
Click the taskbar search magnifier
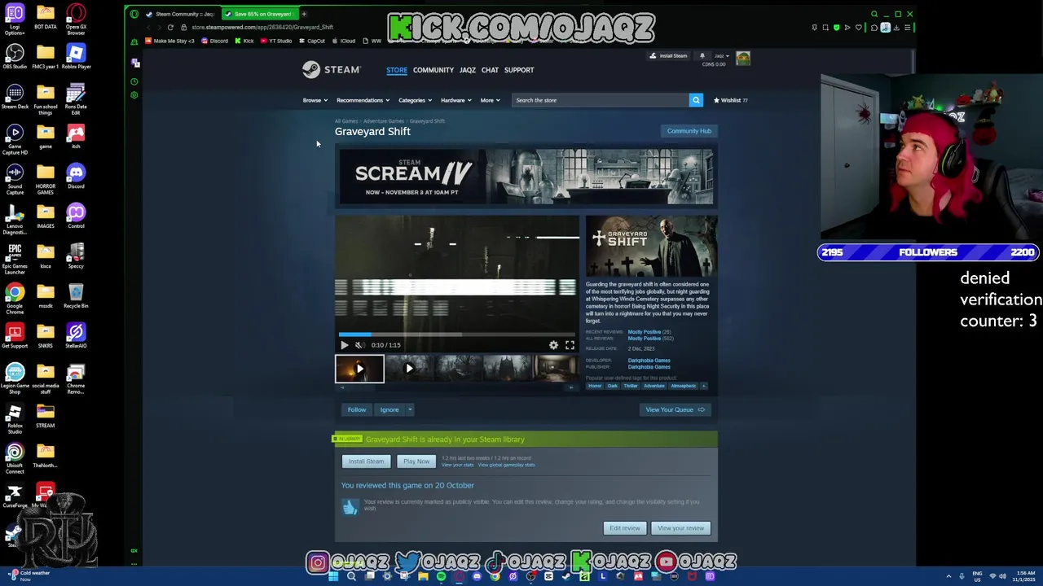point(351,576)
